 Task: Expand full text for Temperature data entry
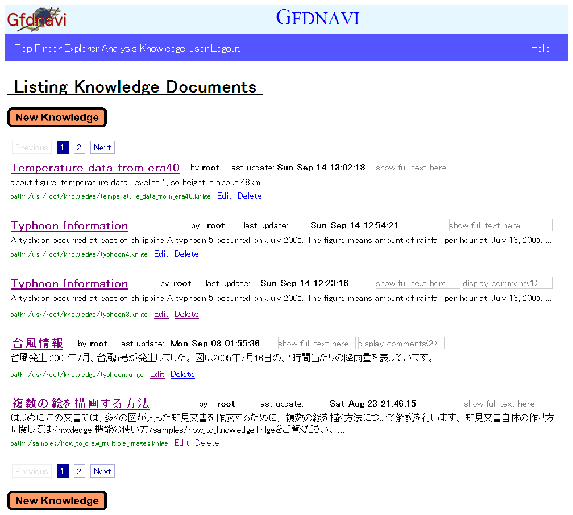tap(411, 168)
